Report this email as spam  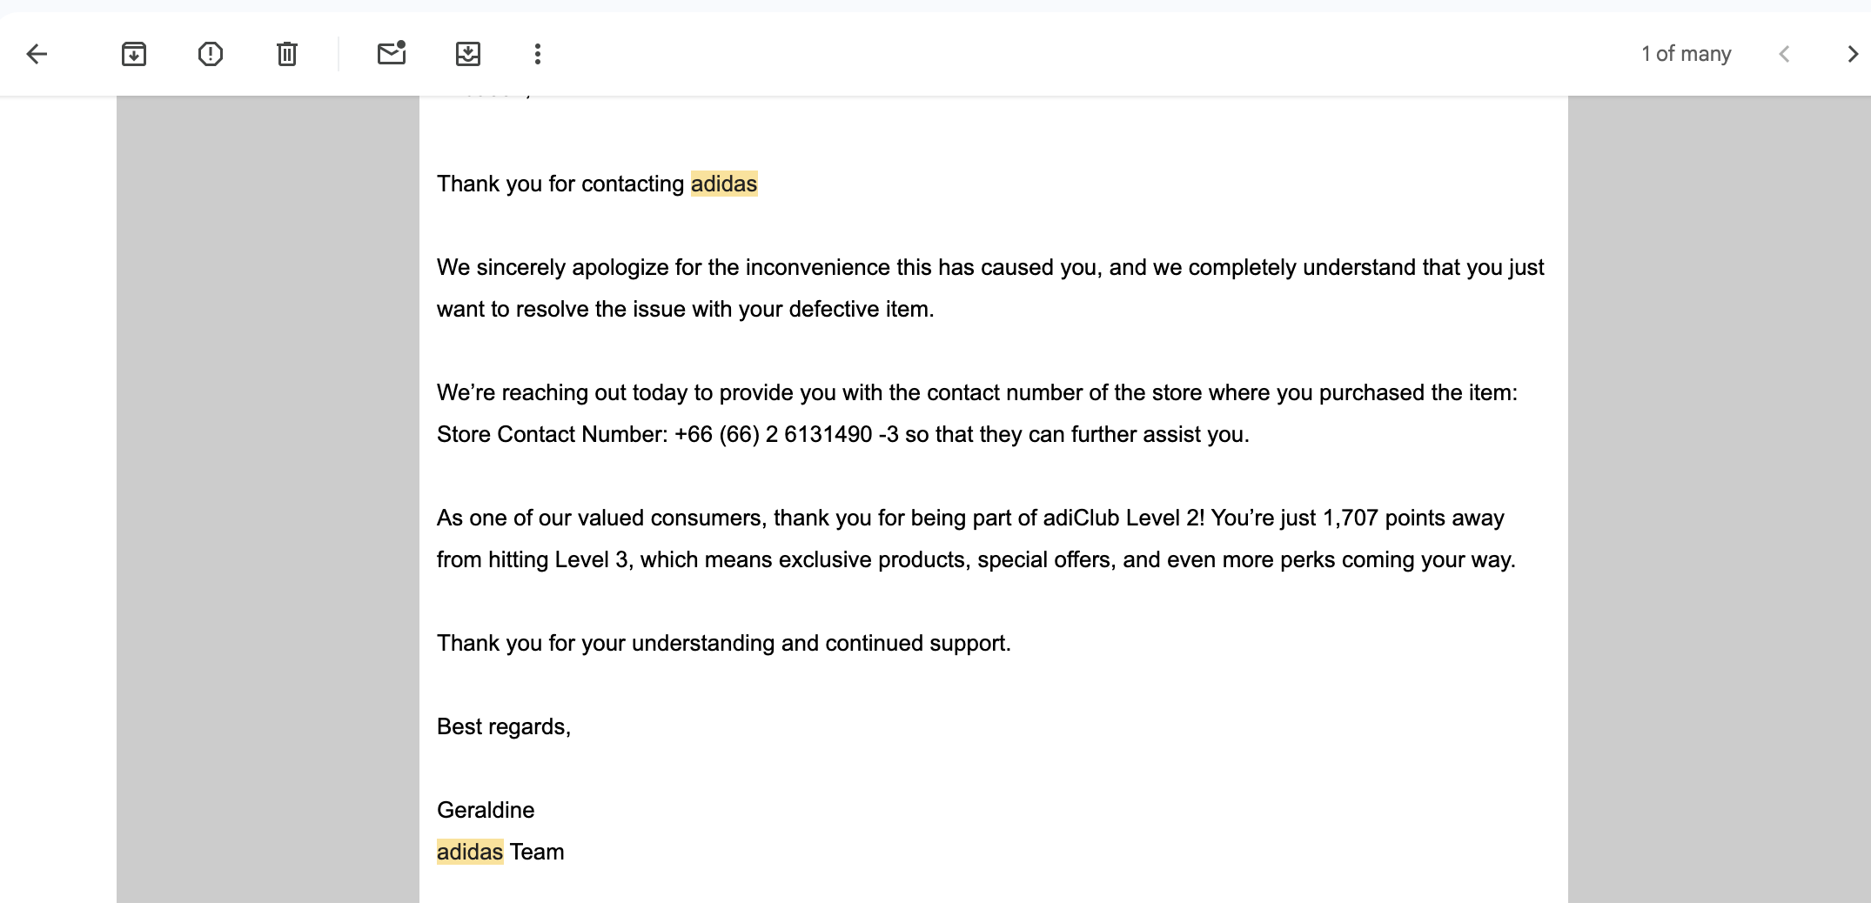[211, 54]
